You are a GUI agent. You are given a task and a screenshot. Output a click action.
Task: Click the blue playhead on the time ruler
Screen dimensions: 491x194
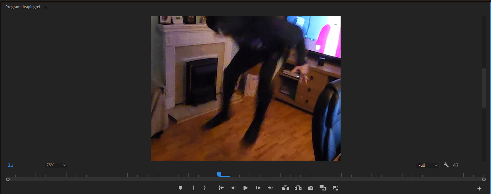pyautogui.click(x=219, y=174)
